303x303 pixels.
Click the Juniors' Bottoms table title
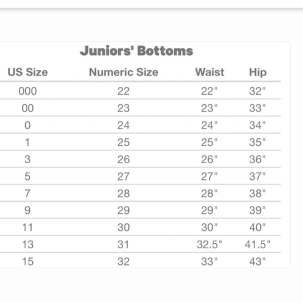(136, 51)
